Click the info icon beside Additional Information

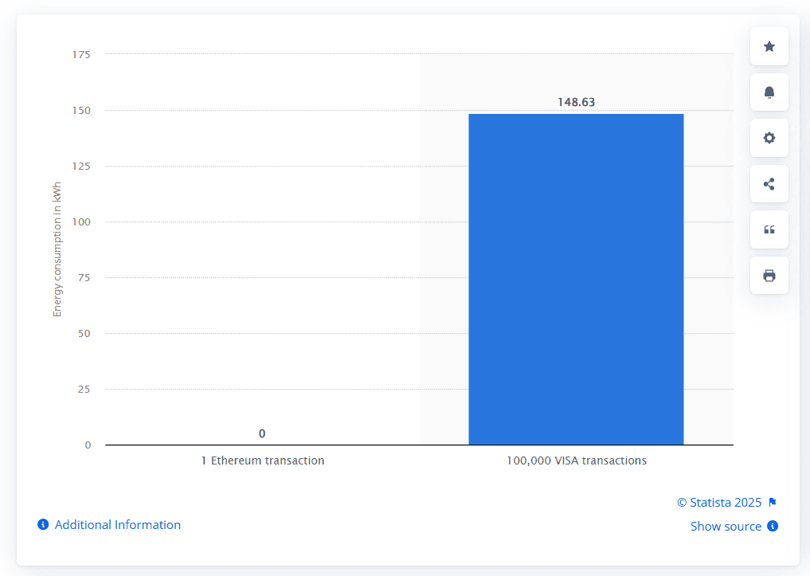42,524
